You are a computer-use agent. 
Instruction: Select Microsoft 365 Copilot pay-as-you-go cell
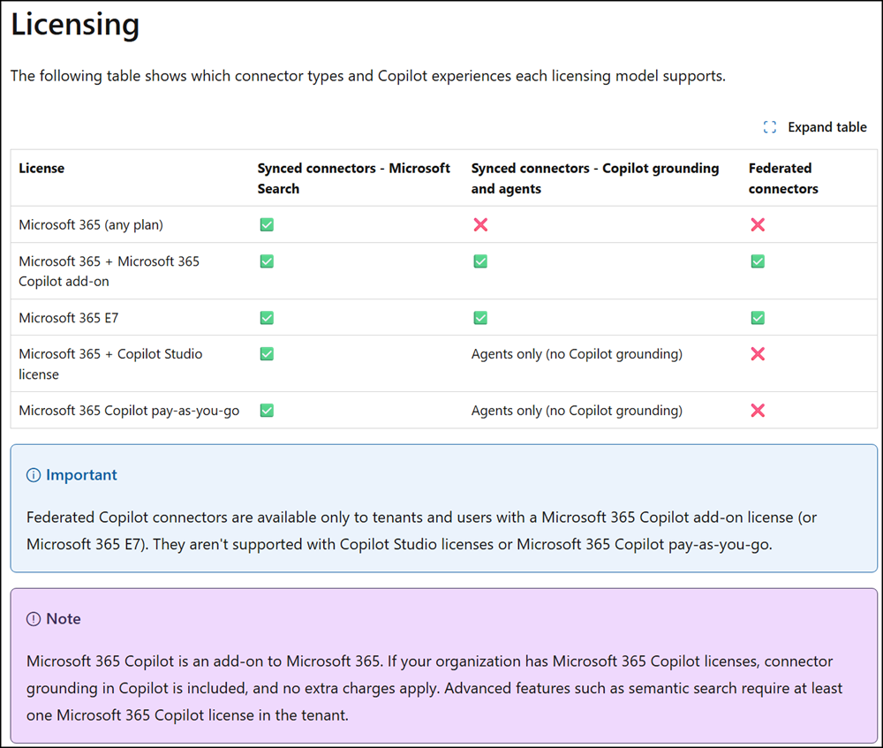pyautogui.click(x=129, y=411)
